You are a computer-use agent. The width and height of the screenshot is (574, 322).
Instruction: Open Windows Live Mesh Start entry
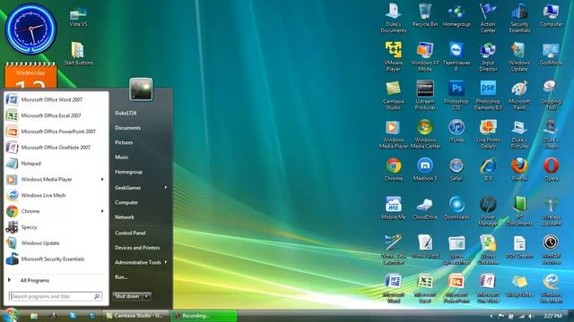[56, 195]
